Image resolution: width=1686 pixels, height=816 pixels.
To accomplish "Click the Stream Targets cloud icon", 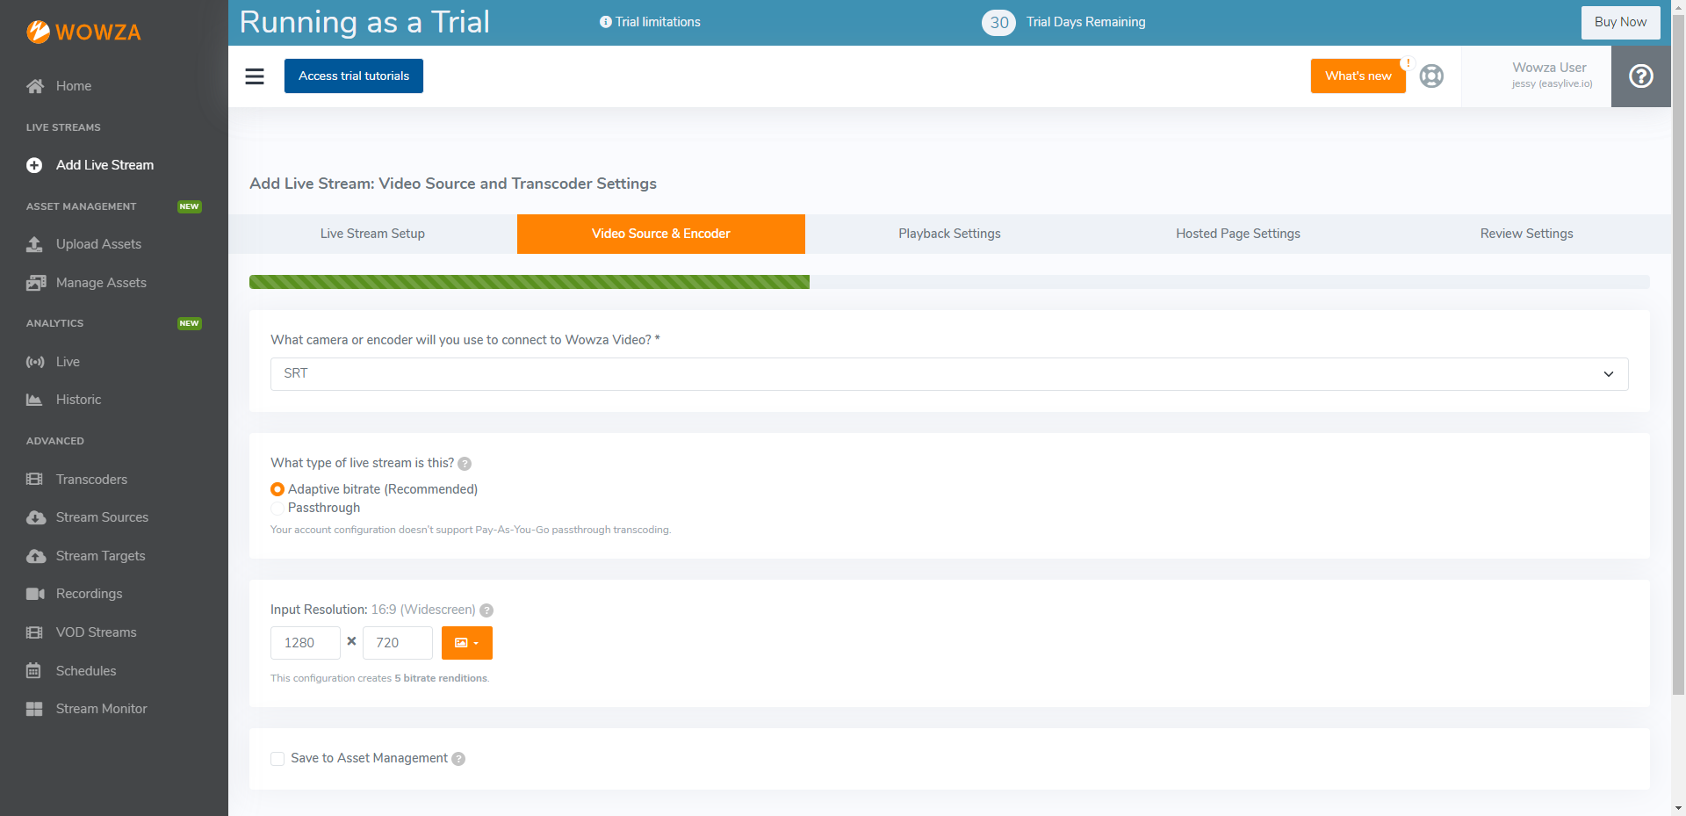I will pos(36,556).
